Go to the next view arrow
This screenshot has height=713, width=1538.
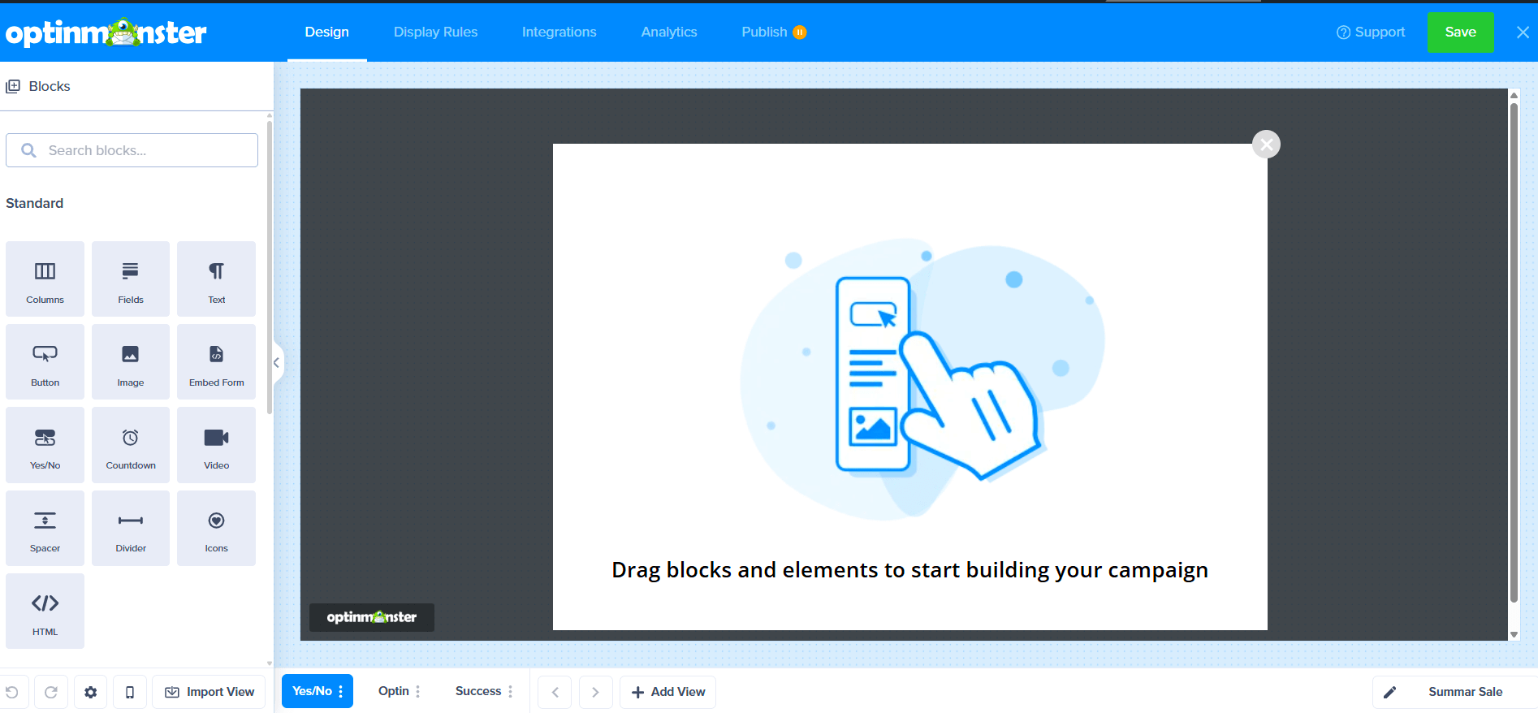[595, 692]
